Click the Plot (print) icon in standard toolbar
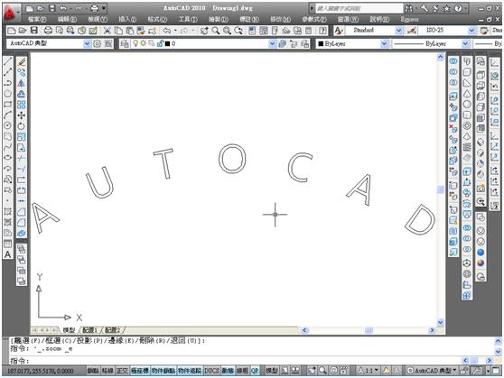 (48, 31)
